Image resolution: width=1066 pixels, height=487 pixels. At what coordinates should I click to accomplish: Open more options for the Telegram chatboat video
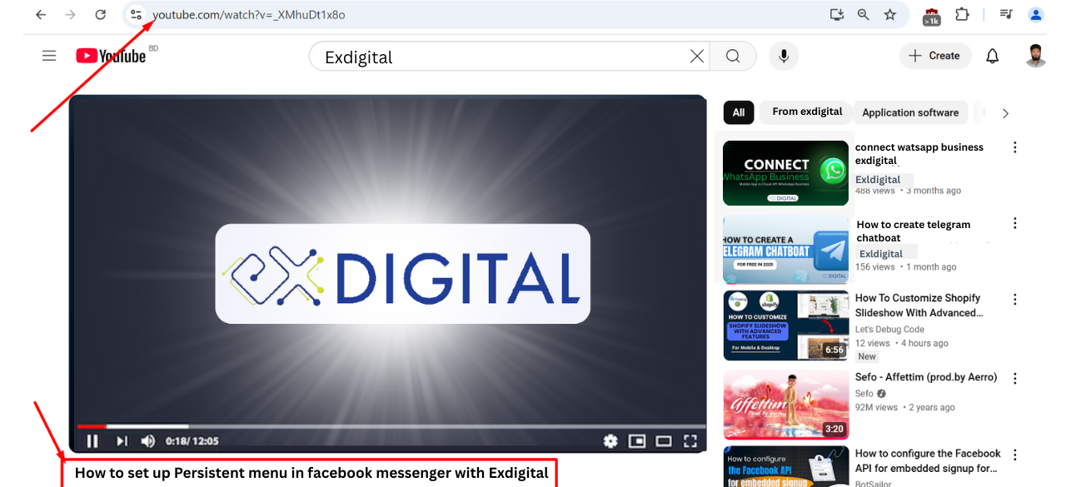[1014, 223]
